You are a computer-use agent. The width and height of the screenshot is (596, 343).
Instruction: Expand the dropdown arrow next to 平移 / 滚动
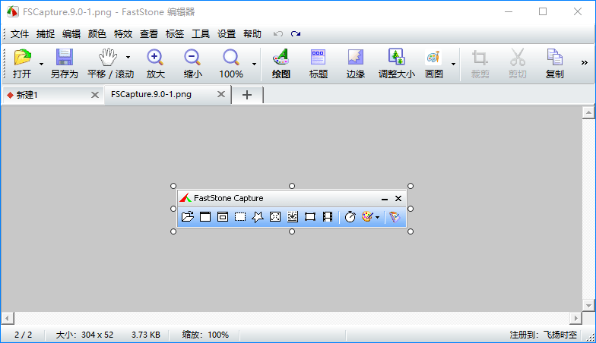point(128,58)
